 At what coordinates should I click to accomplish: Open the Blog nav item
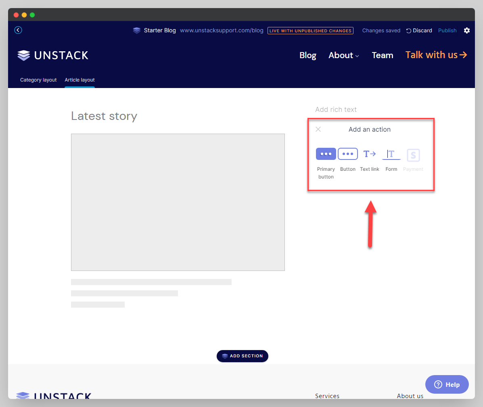pyautogui.click(x=307, y=55)
